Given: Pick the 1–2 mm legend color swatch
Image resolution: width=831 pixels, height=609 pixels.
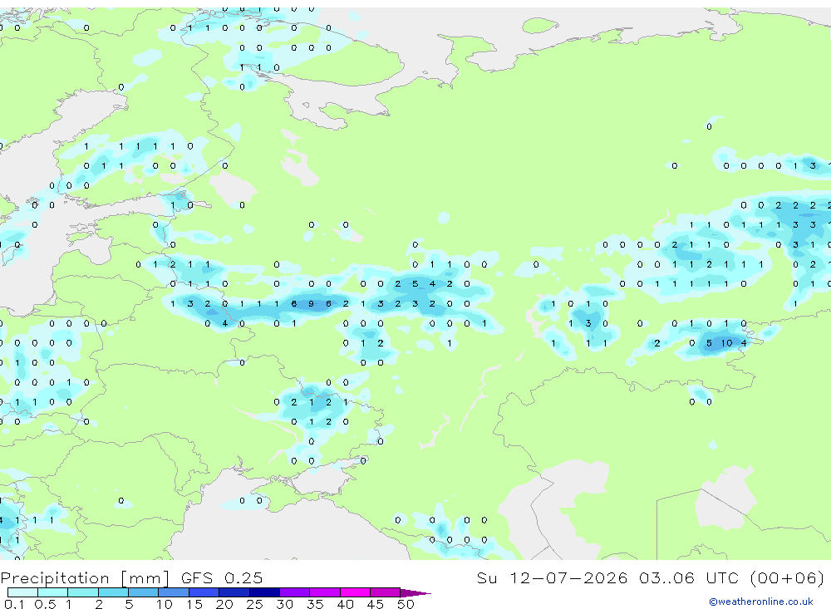Looking at the screenshot, I should coord(83,592).
